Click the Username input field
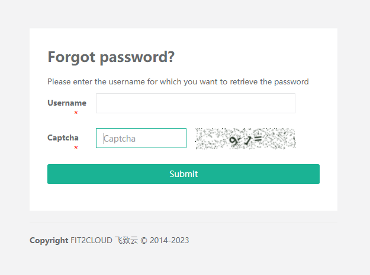Screen dimensions: 370x275 [x=195, y=103]
